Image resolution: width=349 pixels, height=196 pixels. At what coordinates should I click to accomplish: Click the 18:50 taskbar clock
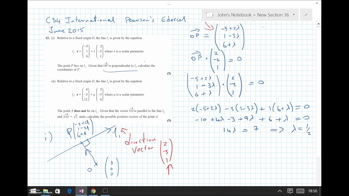point(312,191)
